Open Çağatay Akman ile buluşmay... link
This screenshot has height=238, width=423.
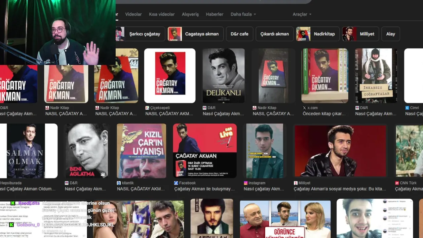pos(204,189)
